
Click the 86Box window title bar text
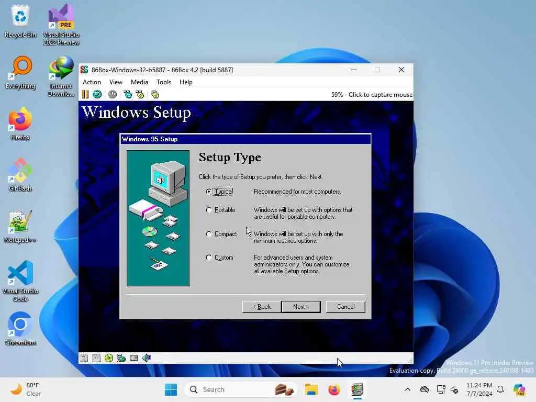coord(162,70)
